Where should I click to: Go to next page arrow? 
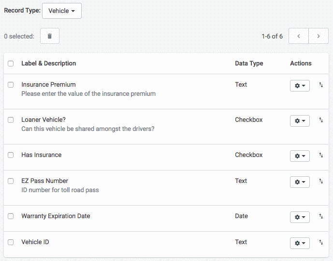pos(319,36)
